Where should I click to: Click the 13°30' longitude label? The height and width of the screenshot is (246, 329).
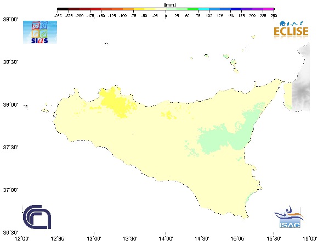(x=130, y=238)
